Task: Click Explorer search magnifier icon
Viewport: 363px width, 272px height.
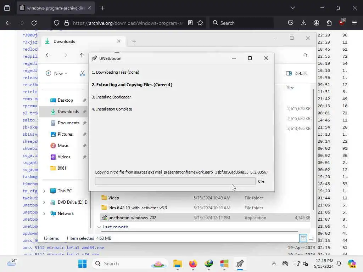Action: 305,55
